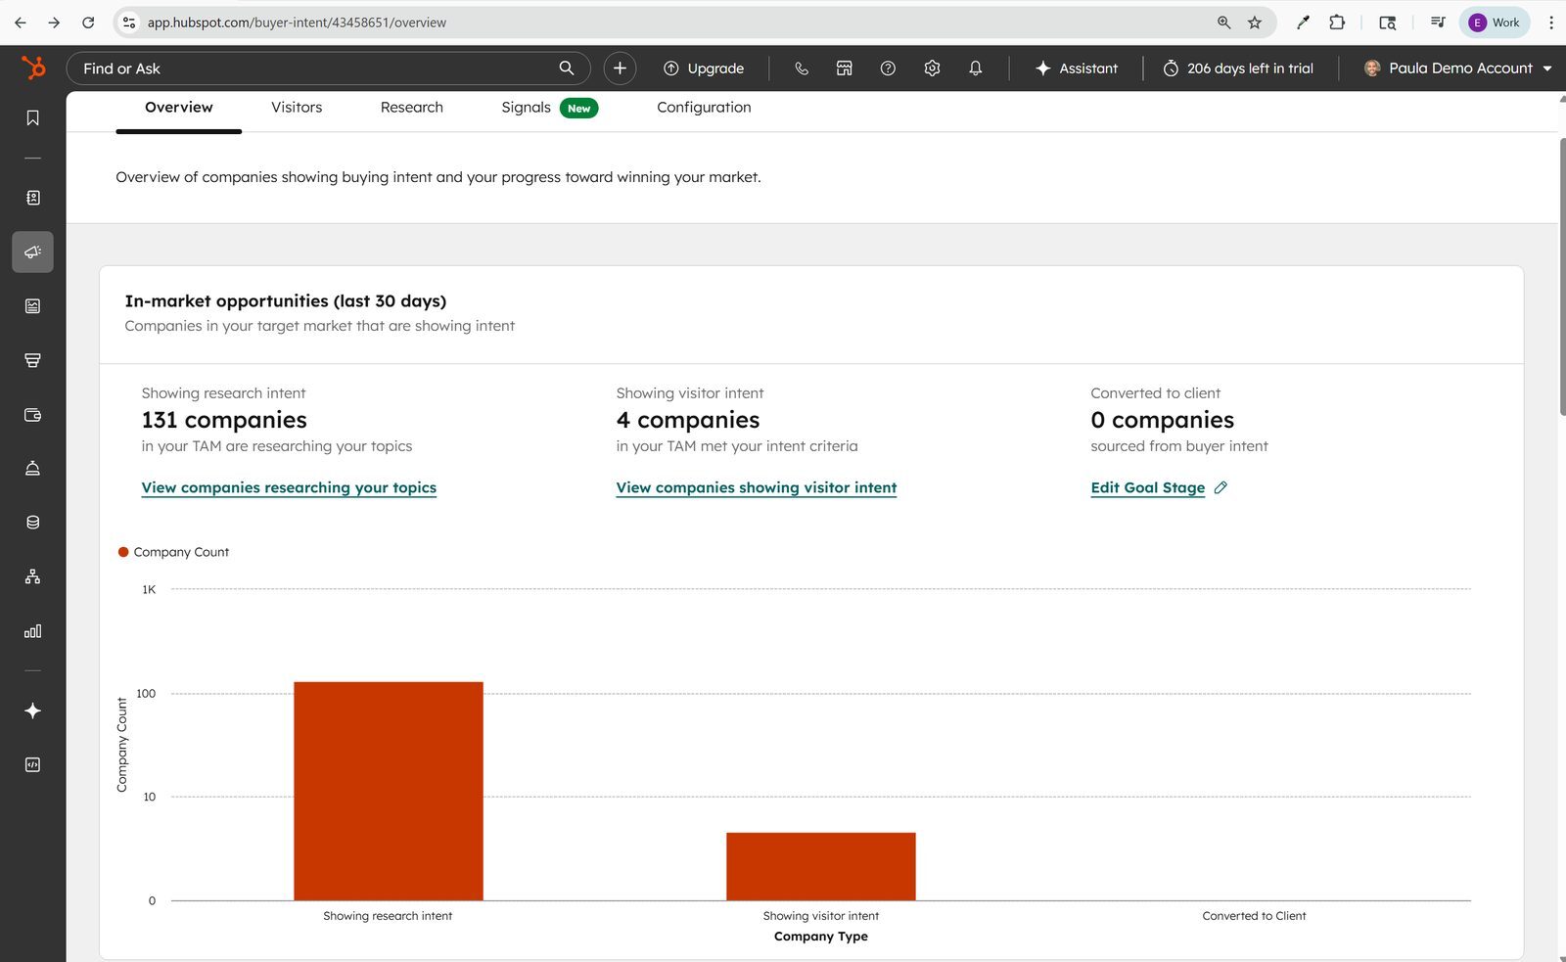Screen dimensions: 1566x962
Task: Open the Reporting bar-chart sidebar icon
Action: tap(32, 631)
